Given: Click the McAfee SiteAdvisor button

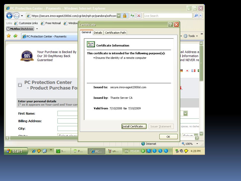Looking at the screenshot, I should 20,29.
